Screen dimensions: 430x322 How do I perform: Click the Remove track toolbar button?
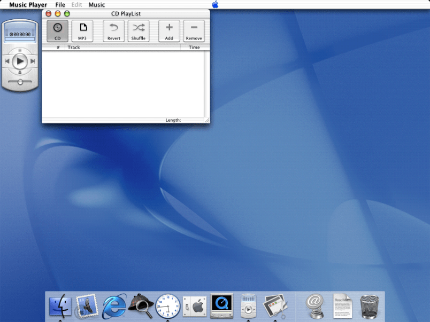(194, 31)
